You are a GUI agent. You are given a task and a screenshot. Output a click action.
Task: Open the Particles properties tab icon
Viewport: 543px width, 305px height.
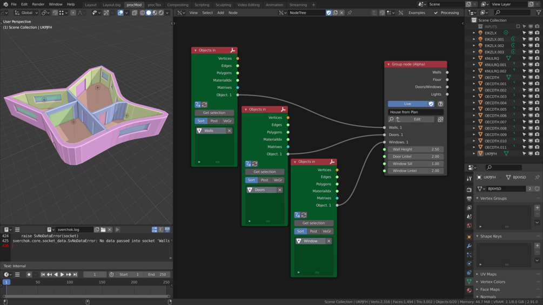click(469, 255)
